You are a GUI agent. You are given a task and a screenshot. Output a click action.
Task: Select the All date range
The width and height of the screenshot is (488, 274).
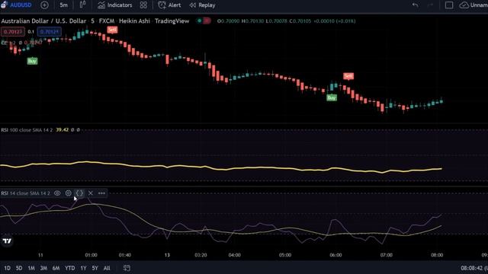107,268
